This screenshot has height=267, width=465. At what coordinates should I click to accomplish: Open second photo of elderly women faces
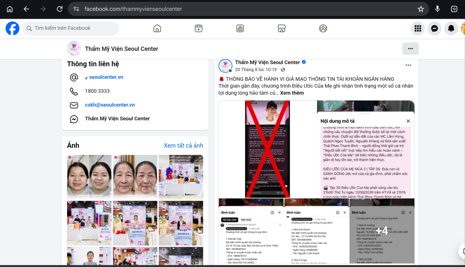point(135,177)
